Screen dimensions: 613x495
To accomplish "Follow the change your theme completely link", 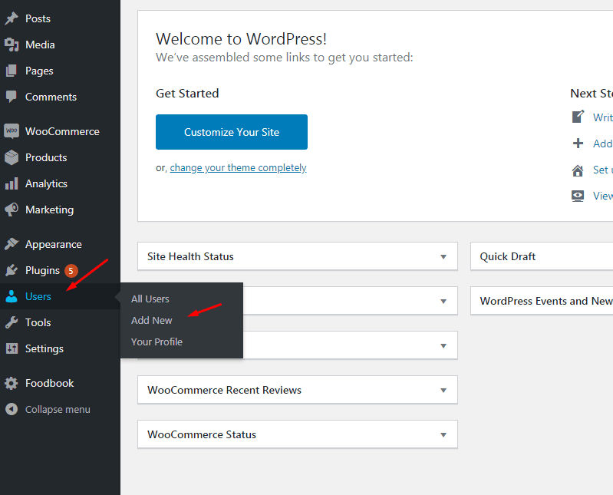I will pos(238,167).
